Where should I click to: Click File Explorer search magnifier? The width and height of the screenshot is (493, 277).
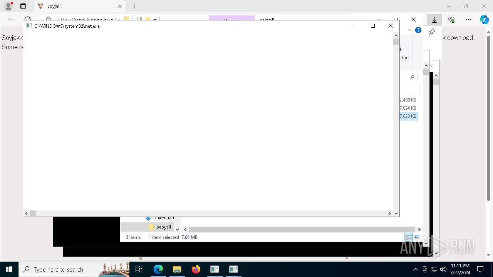(x=412, y=77)
